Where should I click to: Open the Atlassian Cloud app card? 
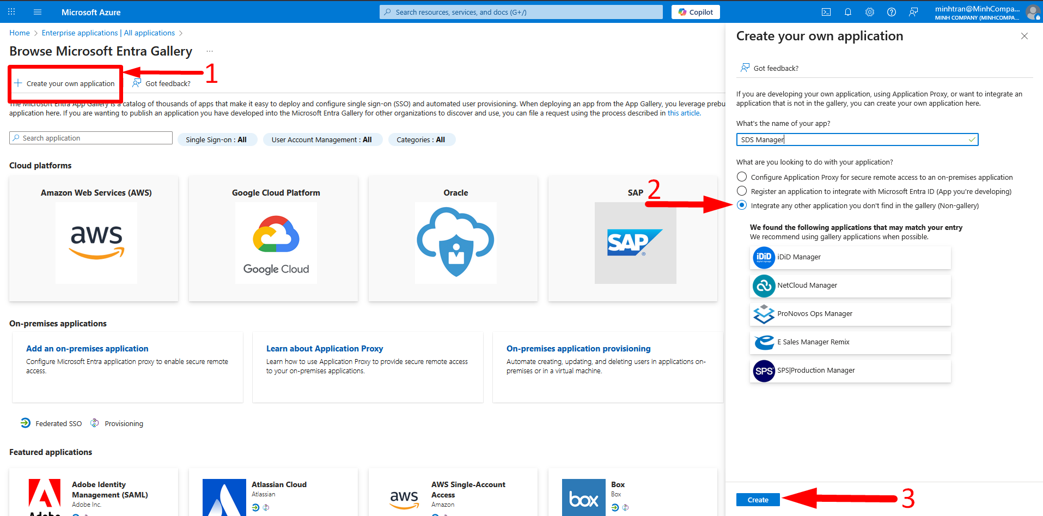coord(273,492)
